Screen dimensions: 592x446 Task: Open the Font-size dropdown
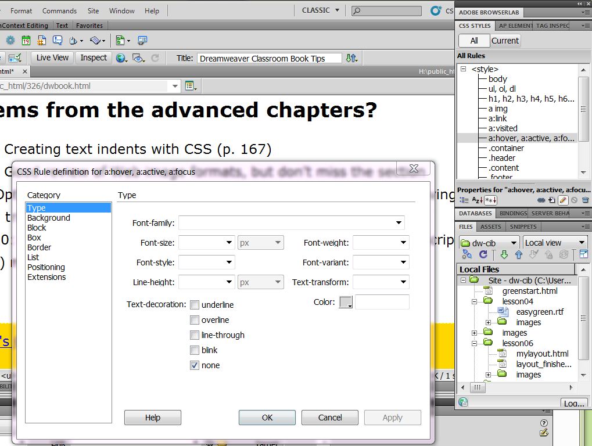tap(229, 243)
